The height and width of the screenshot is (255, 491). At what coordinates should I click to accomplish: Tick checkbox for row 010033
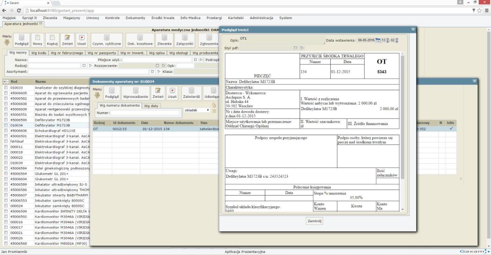(x=6, y=88)
